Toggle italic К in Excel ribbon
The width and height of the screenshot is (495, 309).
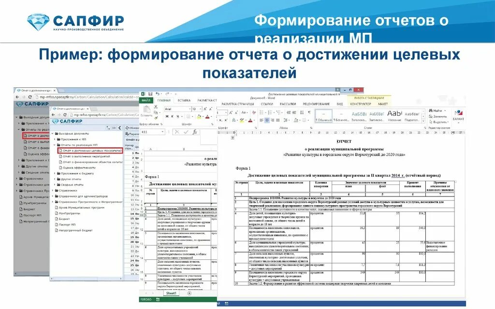173,117
